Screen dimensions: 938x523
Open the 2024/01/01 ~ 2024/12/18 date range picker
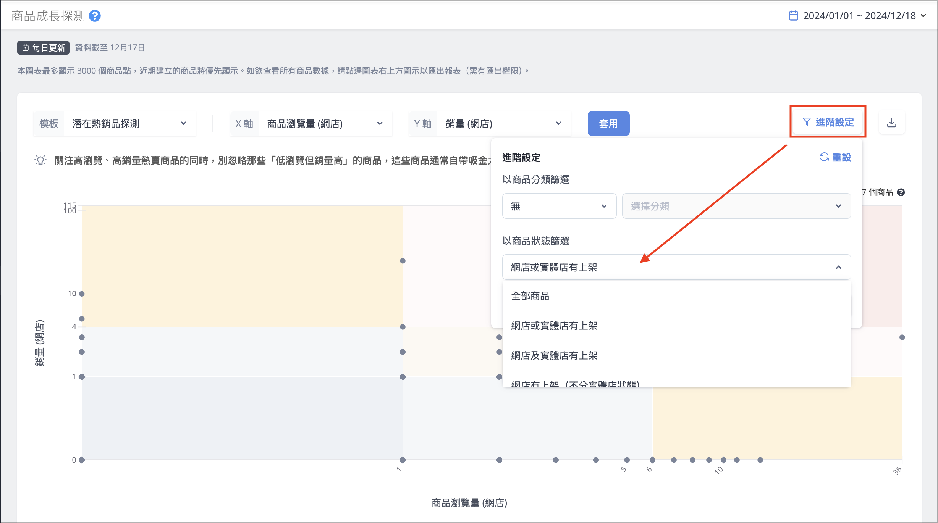pyautogui.click(x=857, y=16)
